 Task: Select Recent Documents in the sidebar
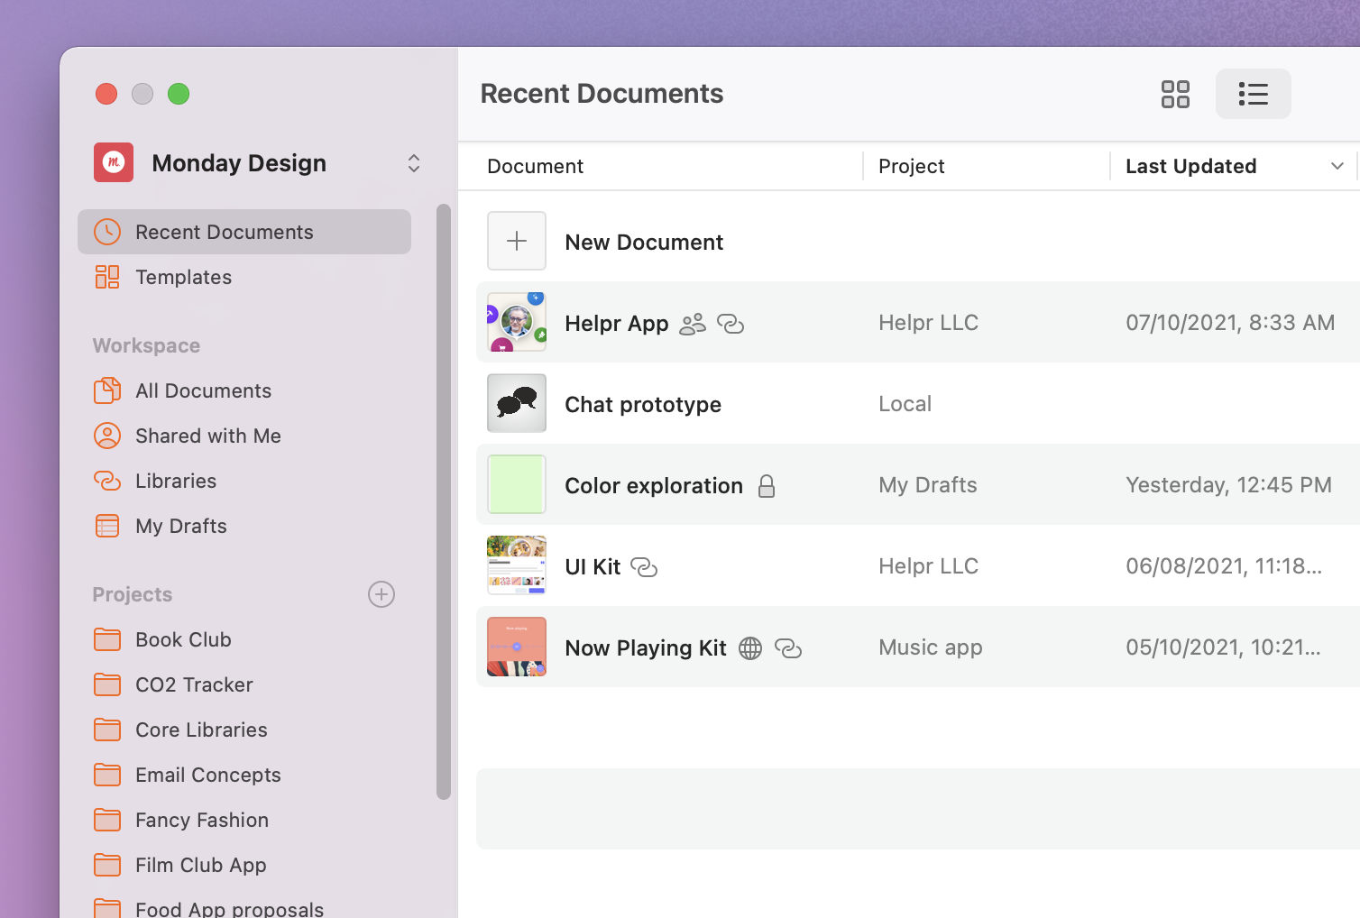(x=224, y=232)
